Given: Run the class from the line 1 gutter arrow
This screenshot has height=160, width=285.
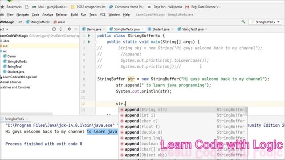Looking at the screenshot, I should coord(89,36).
